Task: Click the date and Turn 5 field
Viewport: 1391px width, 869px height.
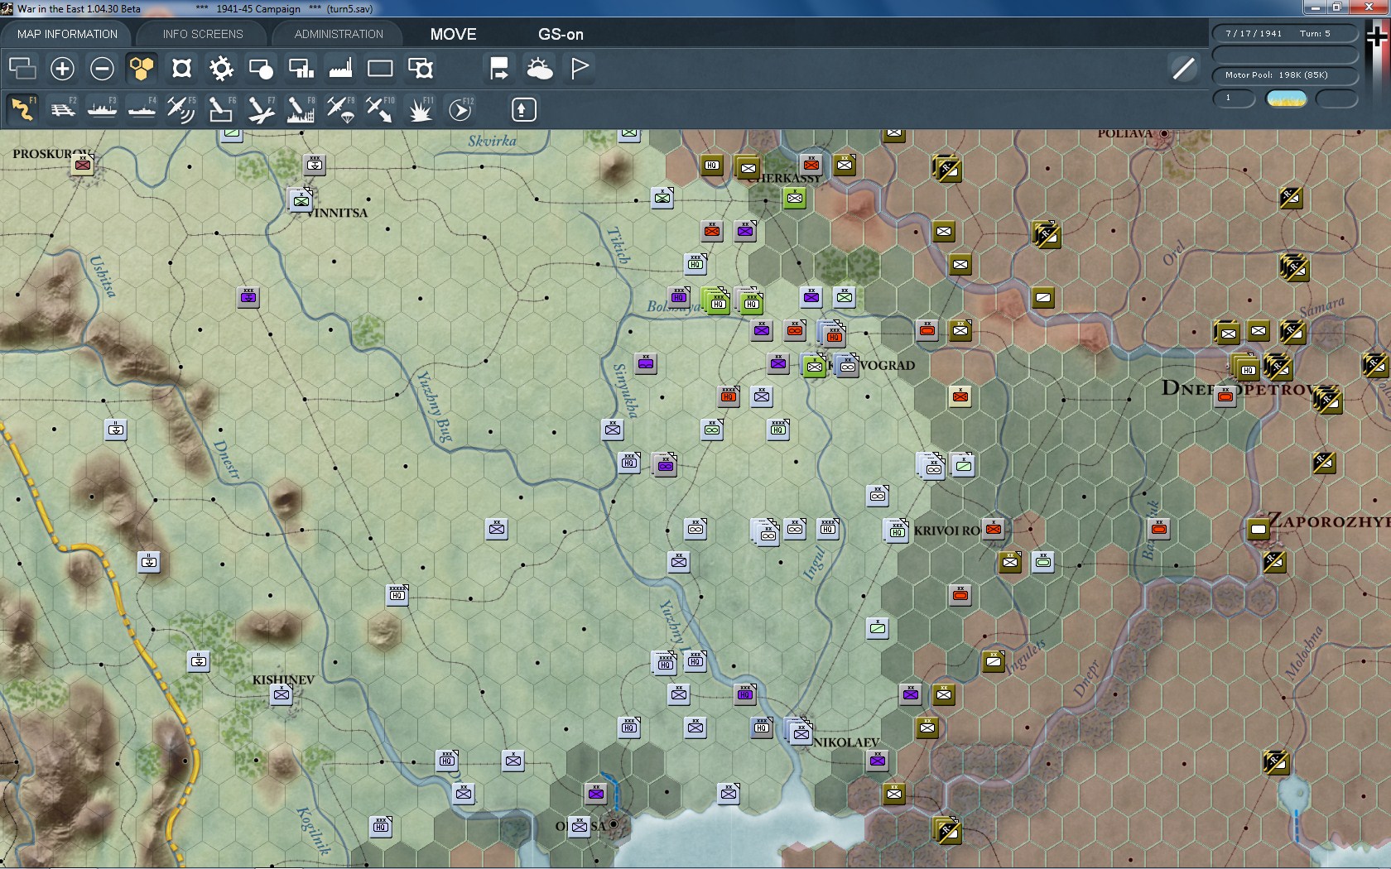Action: tap(1285, 33)
